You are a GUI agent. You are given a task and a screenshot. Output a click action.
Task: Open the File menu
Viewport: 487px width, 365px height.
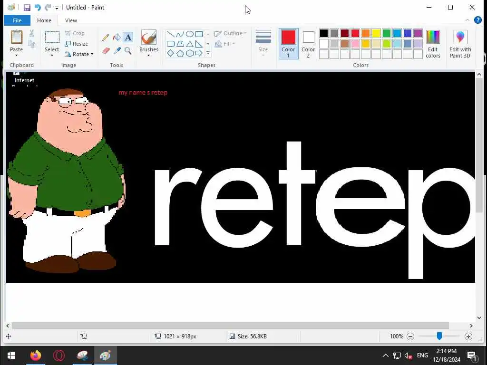17,20
